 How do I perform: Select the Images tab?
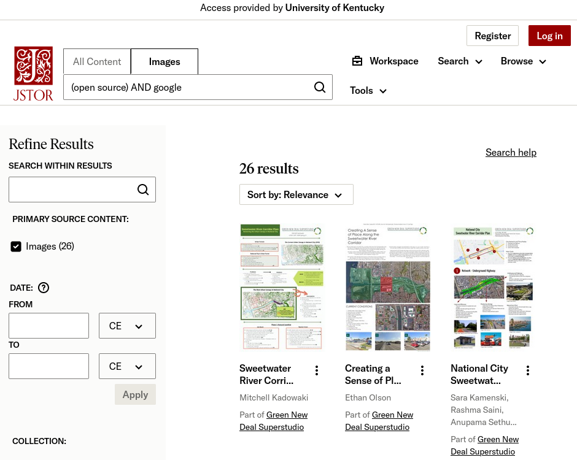click(165, 61)
